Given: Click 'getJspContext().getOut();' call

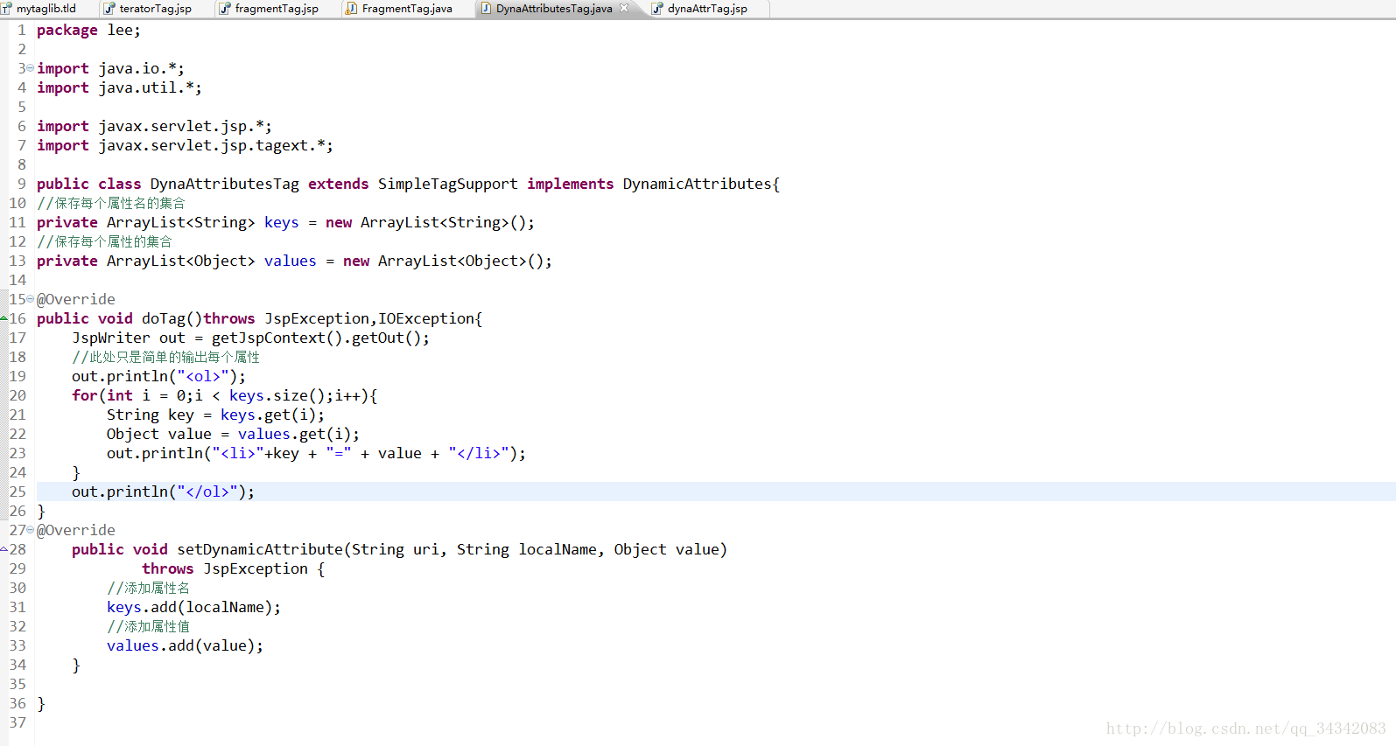Looking at the screenshot, I should (x=321, y=338).
